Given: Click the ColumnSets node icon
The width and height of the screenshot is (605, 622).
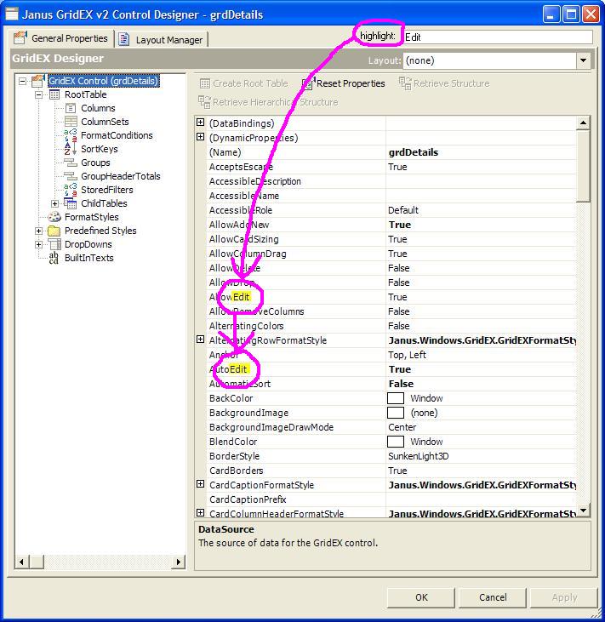Looking at the screenshot, I should (71, 122).
